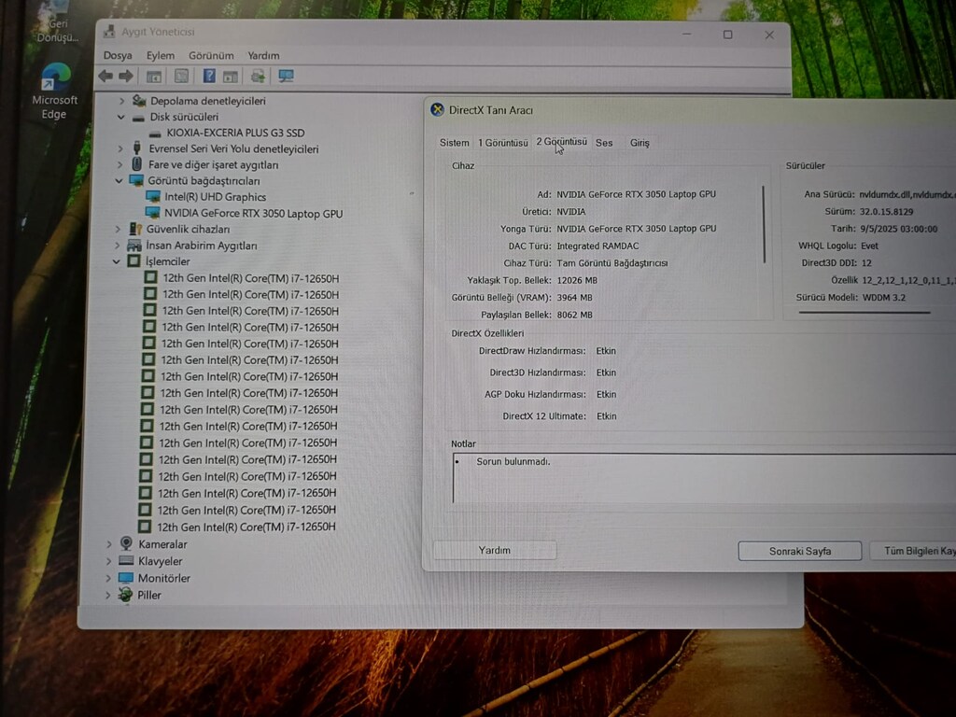Click the VRAM value 3964 MB

click(574, 298)
